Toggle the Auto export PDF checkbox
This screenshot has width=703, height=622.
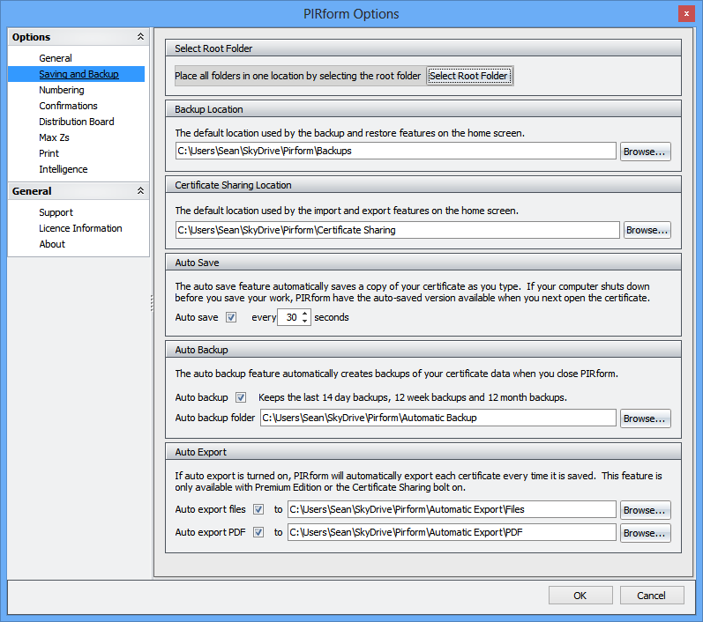(258, 532)
